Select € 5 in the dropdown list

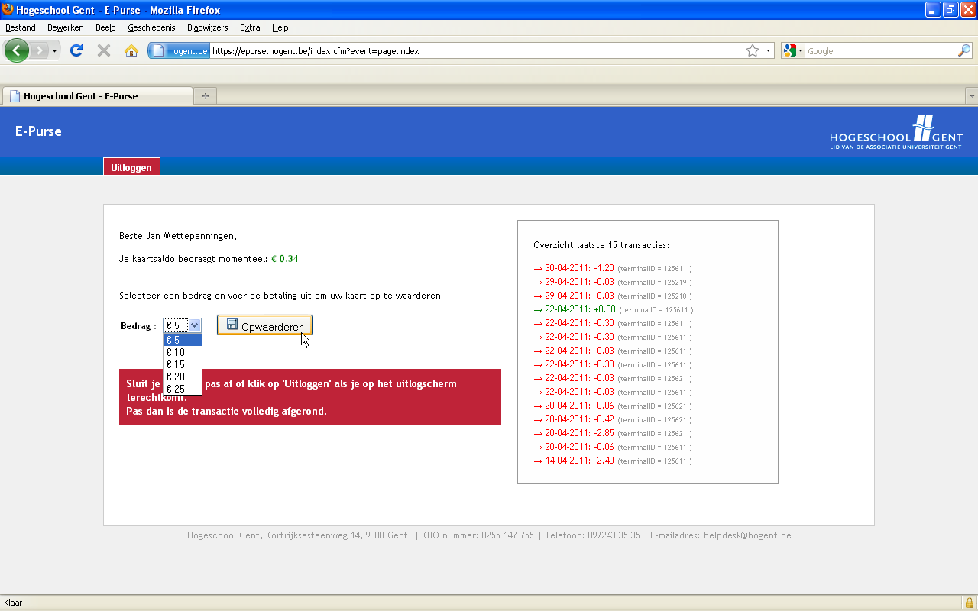point(183,340)
